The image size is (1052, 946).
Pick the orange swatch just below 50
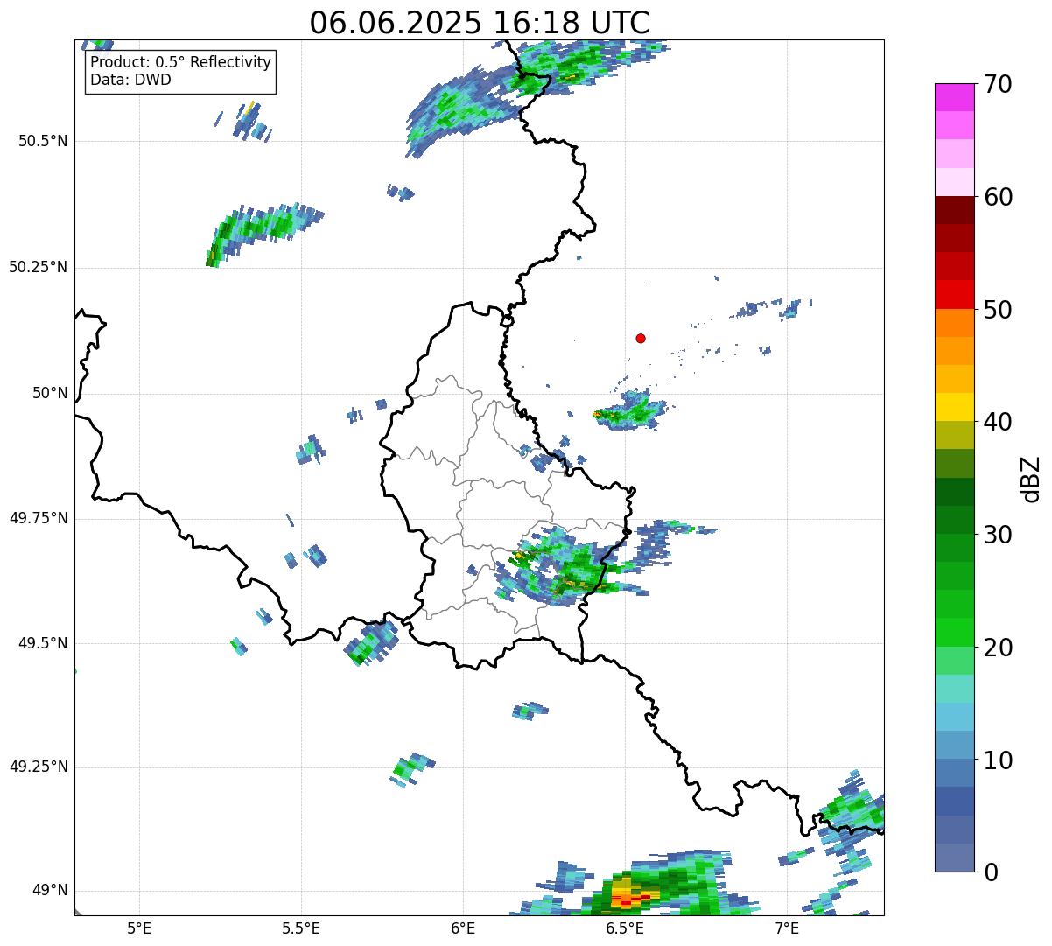(955, 323)
